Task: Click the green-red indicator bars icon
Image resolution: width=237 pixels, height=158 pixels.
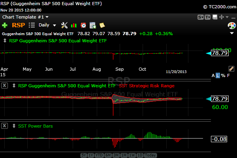Action: (74, 25)
